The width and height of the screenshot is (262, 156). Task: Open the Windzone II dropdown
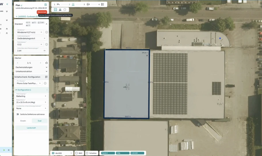pyautogui.click(x=30, y=32)
